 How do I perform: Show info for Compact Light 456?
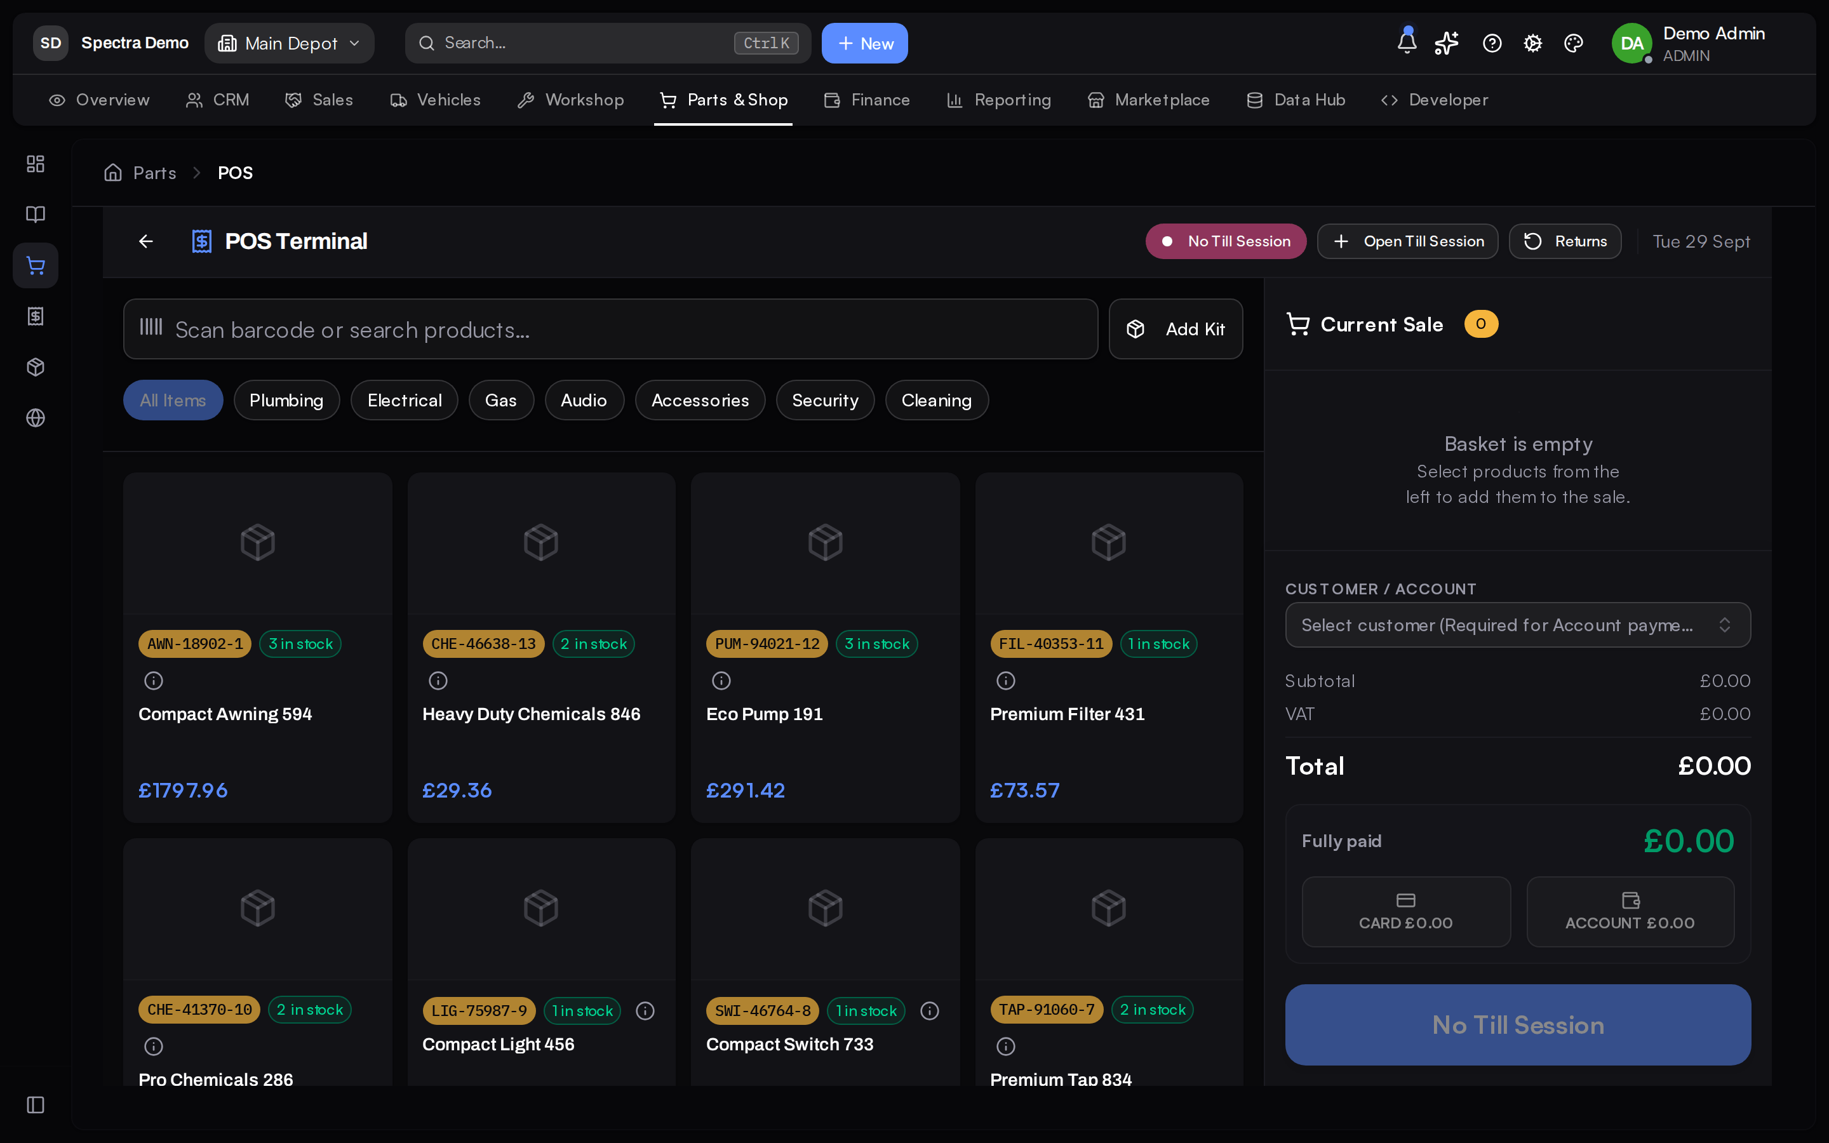(645, 1011)
